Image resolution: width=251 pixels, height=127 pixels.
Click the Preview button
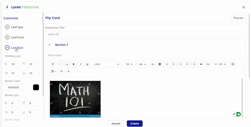click(x=238, y=18)
